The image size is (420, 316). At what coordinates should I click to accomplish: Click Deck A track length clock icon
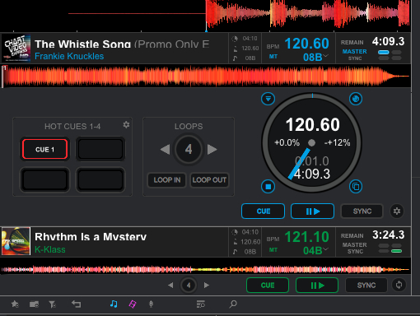[235, 39]
